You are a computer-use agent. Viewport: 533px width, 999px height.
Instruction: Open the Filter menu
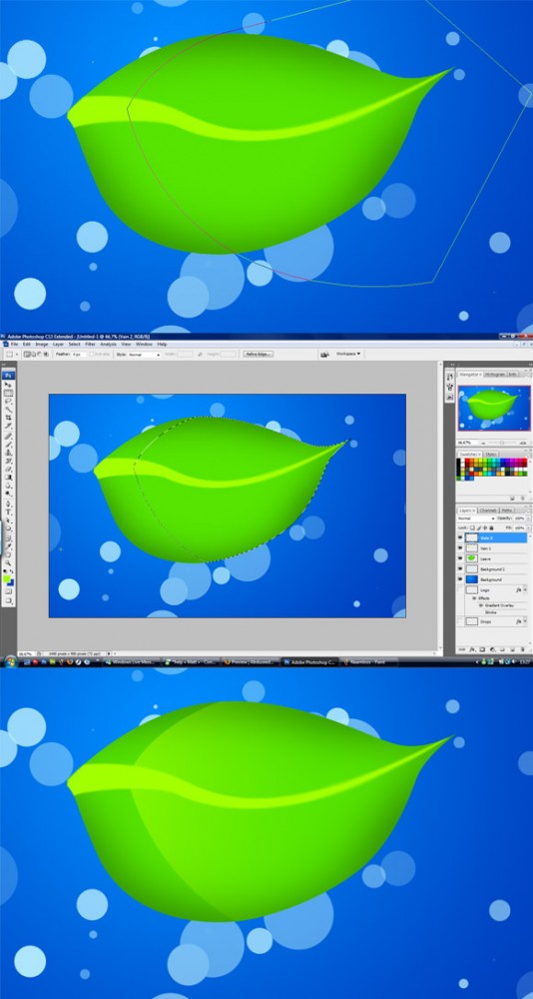coord(90,344)
